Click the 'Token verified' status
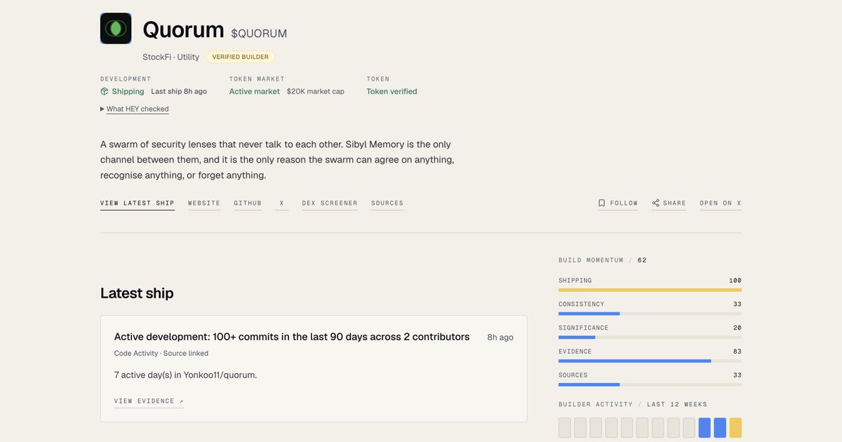Image resolution: width=842 pixels, height=442 pixels. pos(392,91)
